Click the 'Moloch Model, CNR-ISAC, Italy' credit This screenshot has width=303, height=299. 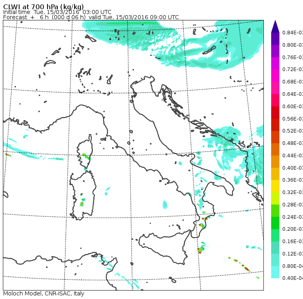44,293
